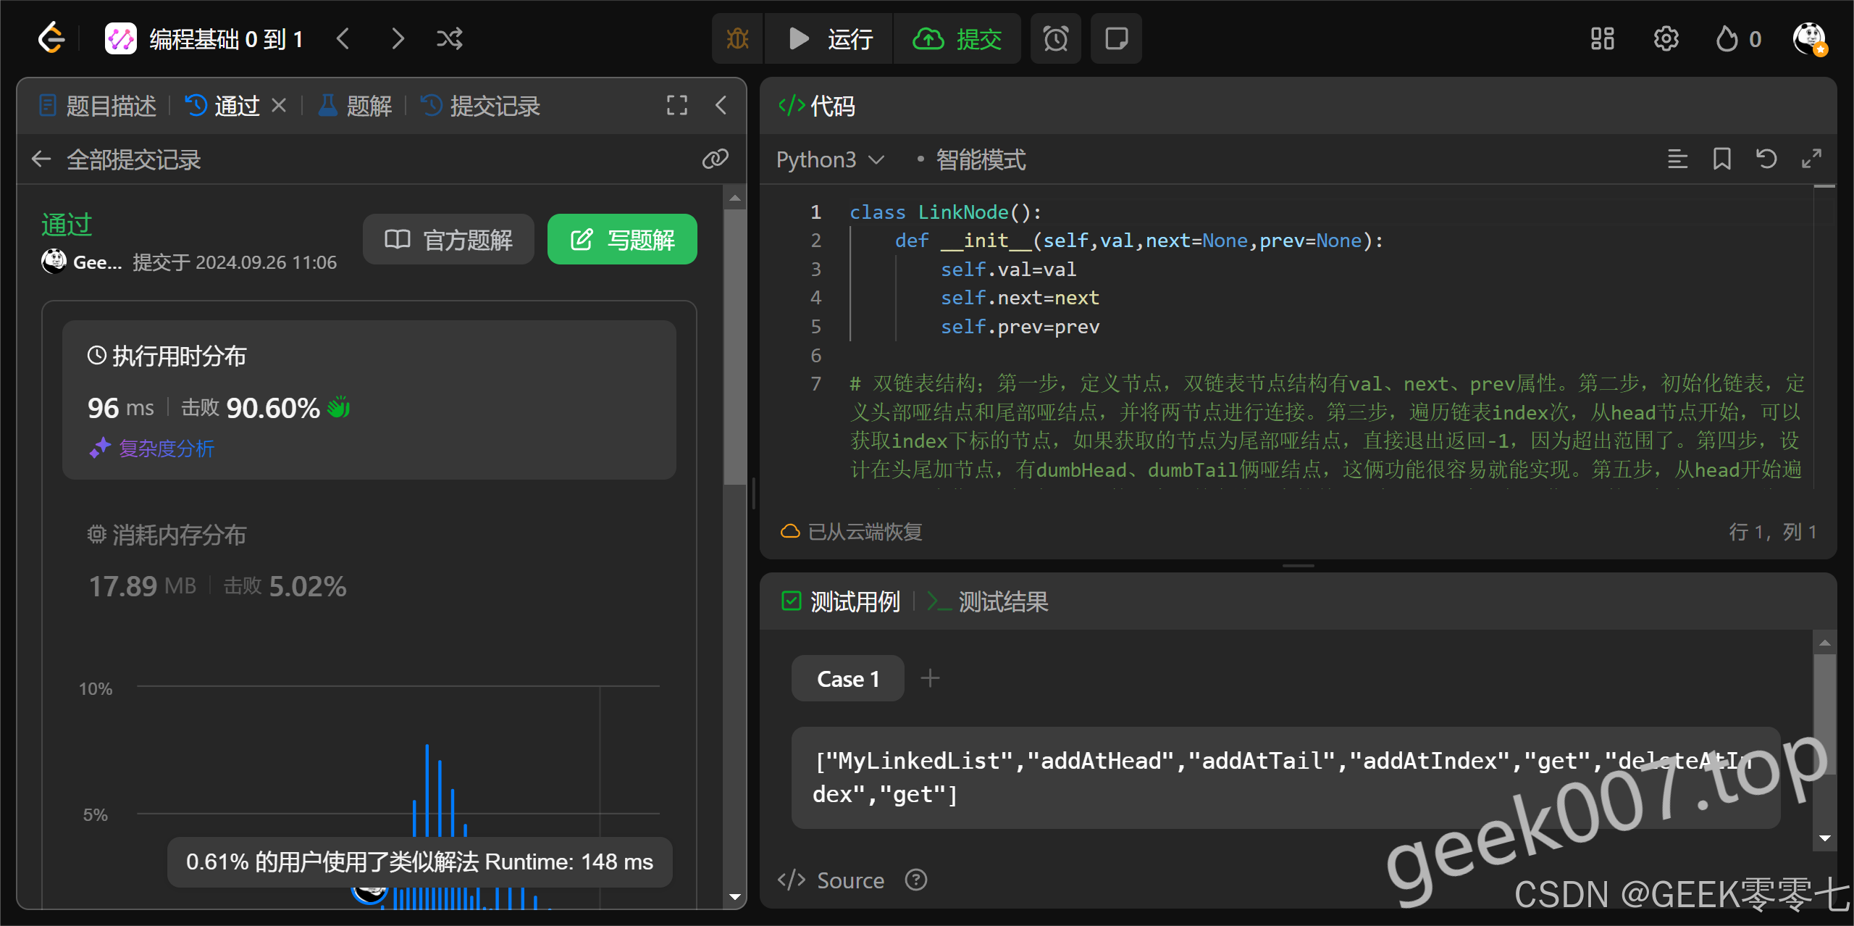Expand the Python3 language dropdown

pyautogui.click(x=830, y=159)
